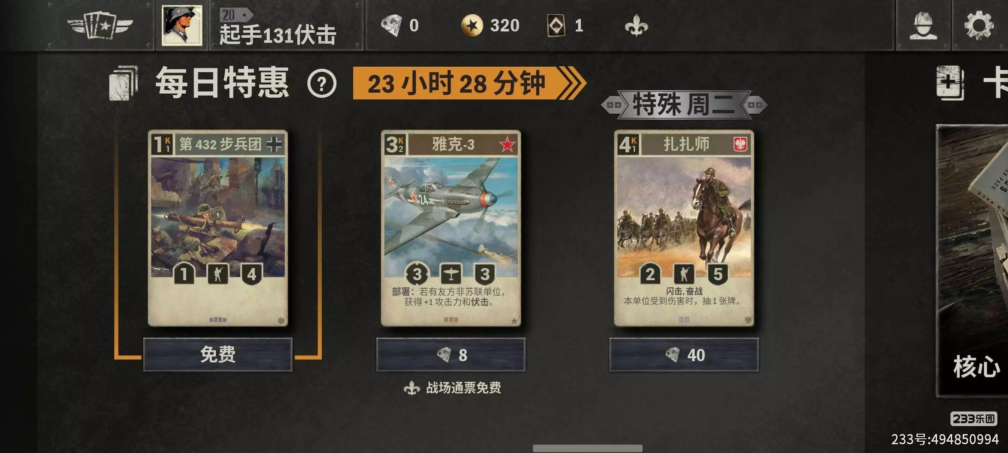Screen dimensions: 1008x453
Task: Tap the gold star coin icon
Action: tap(472, 26)
